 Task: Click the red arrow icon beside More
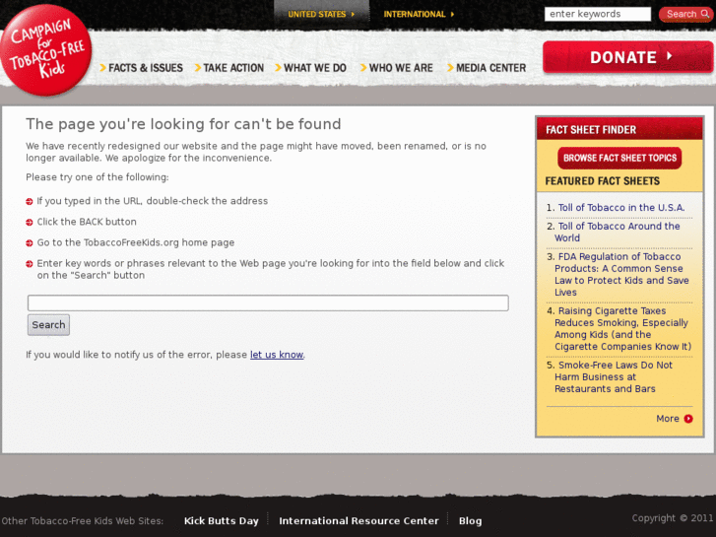tap(688, 419)
